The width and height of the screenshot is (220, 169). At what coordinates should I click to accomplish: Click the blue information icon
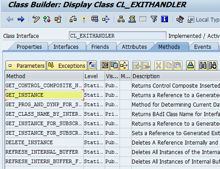164,19
